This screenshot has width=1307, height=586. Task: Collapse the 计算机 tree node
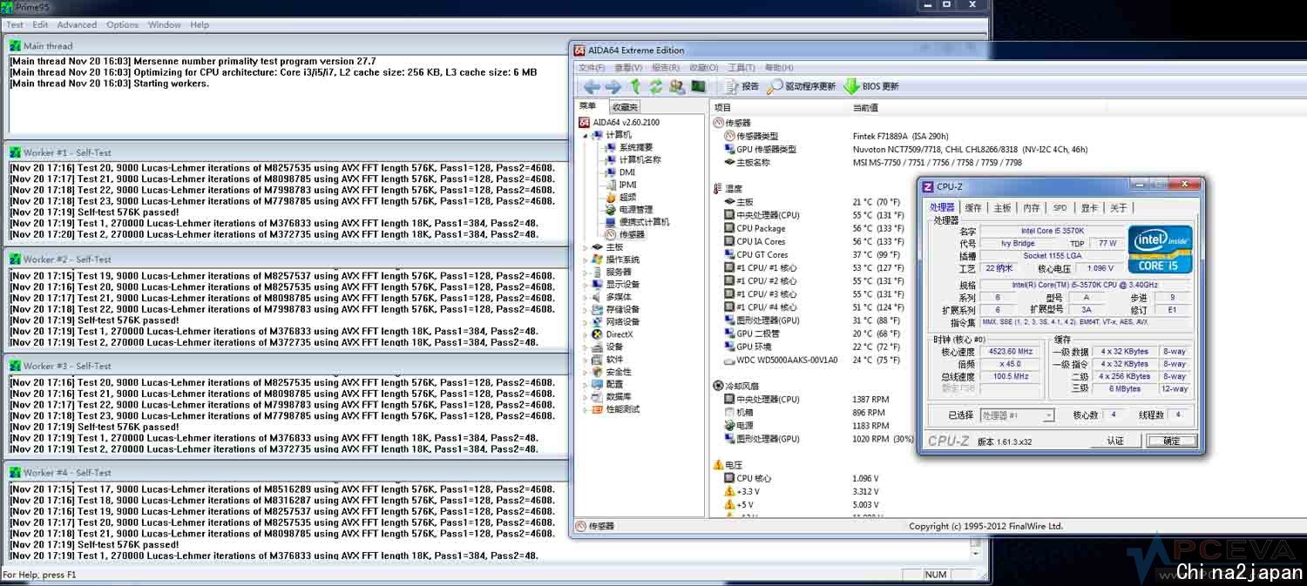tap(586, 135)
